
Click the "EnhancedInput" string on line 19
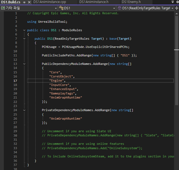pos(63,89)
